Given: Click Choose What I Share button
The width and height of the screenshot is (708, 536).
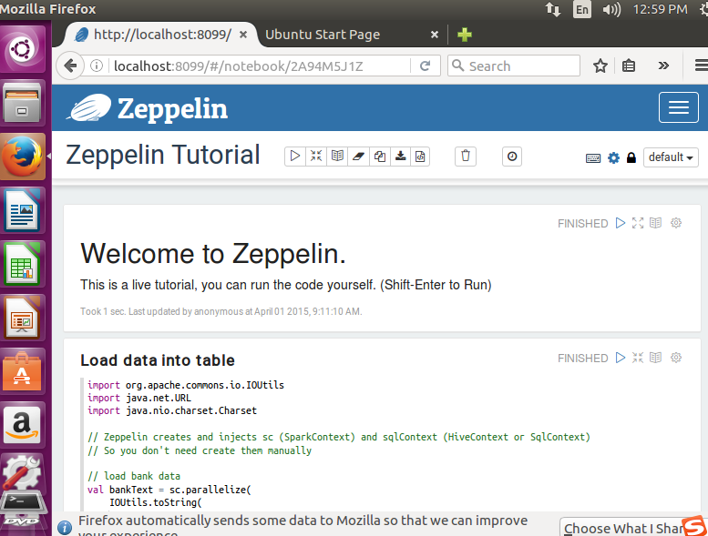Looking at the screenshot, I should 632,528.
